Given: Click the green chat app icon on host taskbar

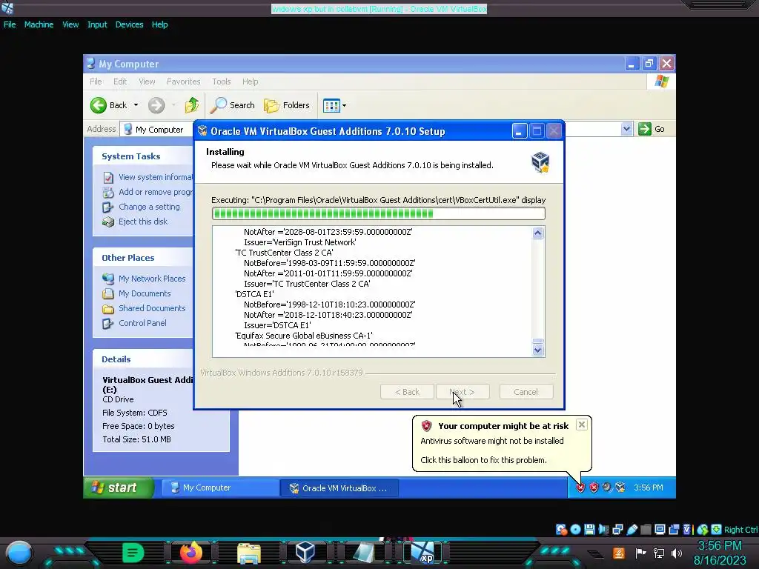Looking at the screenshot, I should pyautogui.click(x=133, y=553).
